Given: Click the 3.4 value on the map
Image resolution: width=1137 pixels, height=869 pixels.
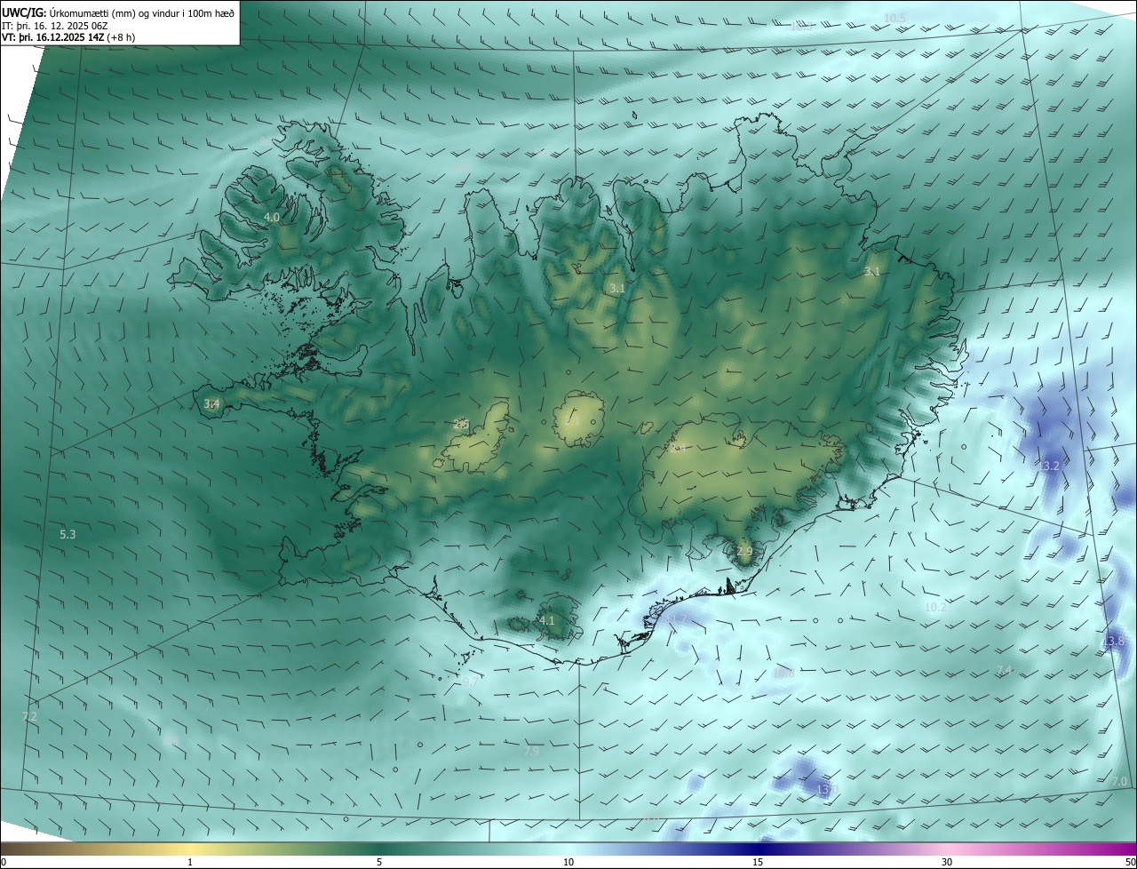Looking at the screenshot, I should click(211, 403).
